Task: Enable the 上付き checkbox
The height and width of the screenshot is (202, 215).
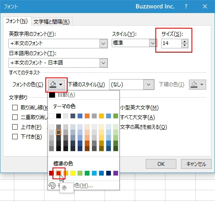Action: point(15,127)
